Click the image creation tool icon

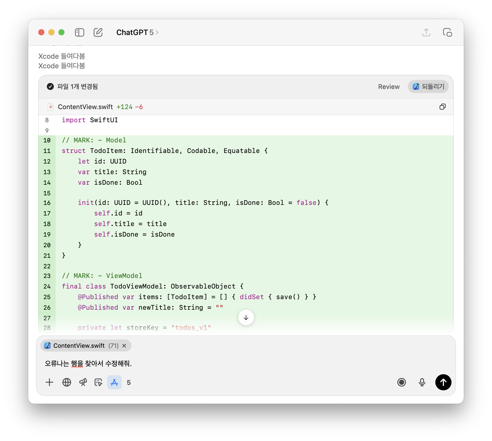[98, 382]
